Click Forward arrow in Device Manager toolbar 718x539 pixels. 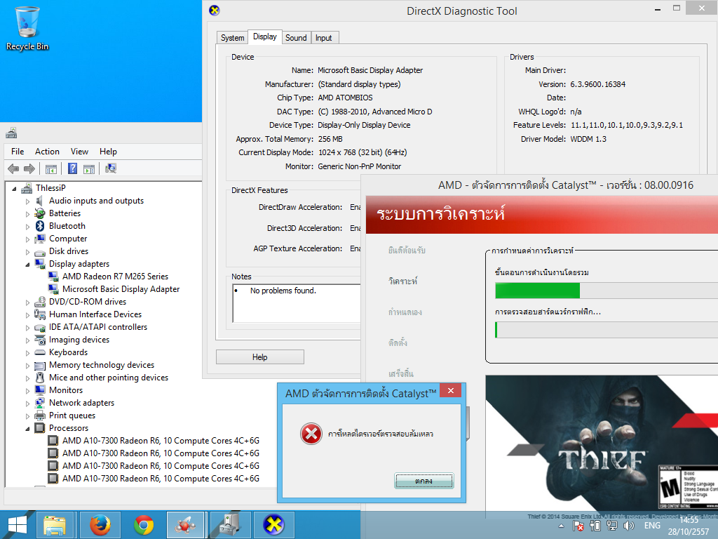[x=29, y=168]
